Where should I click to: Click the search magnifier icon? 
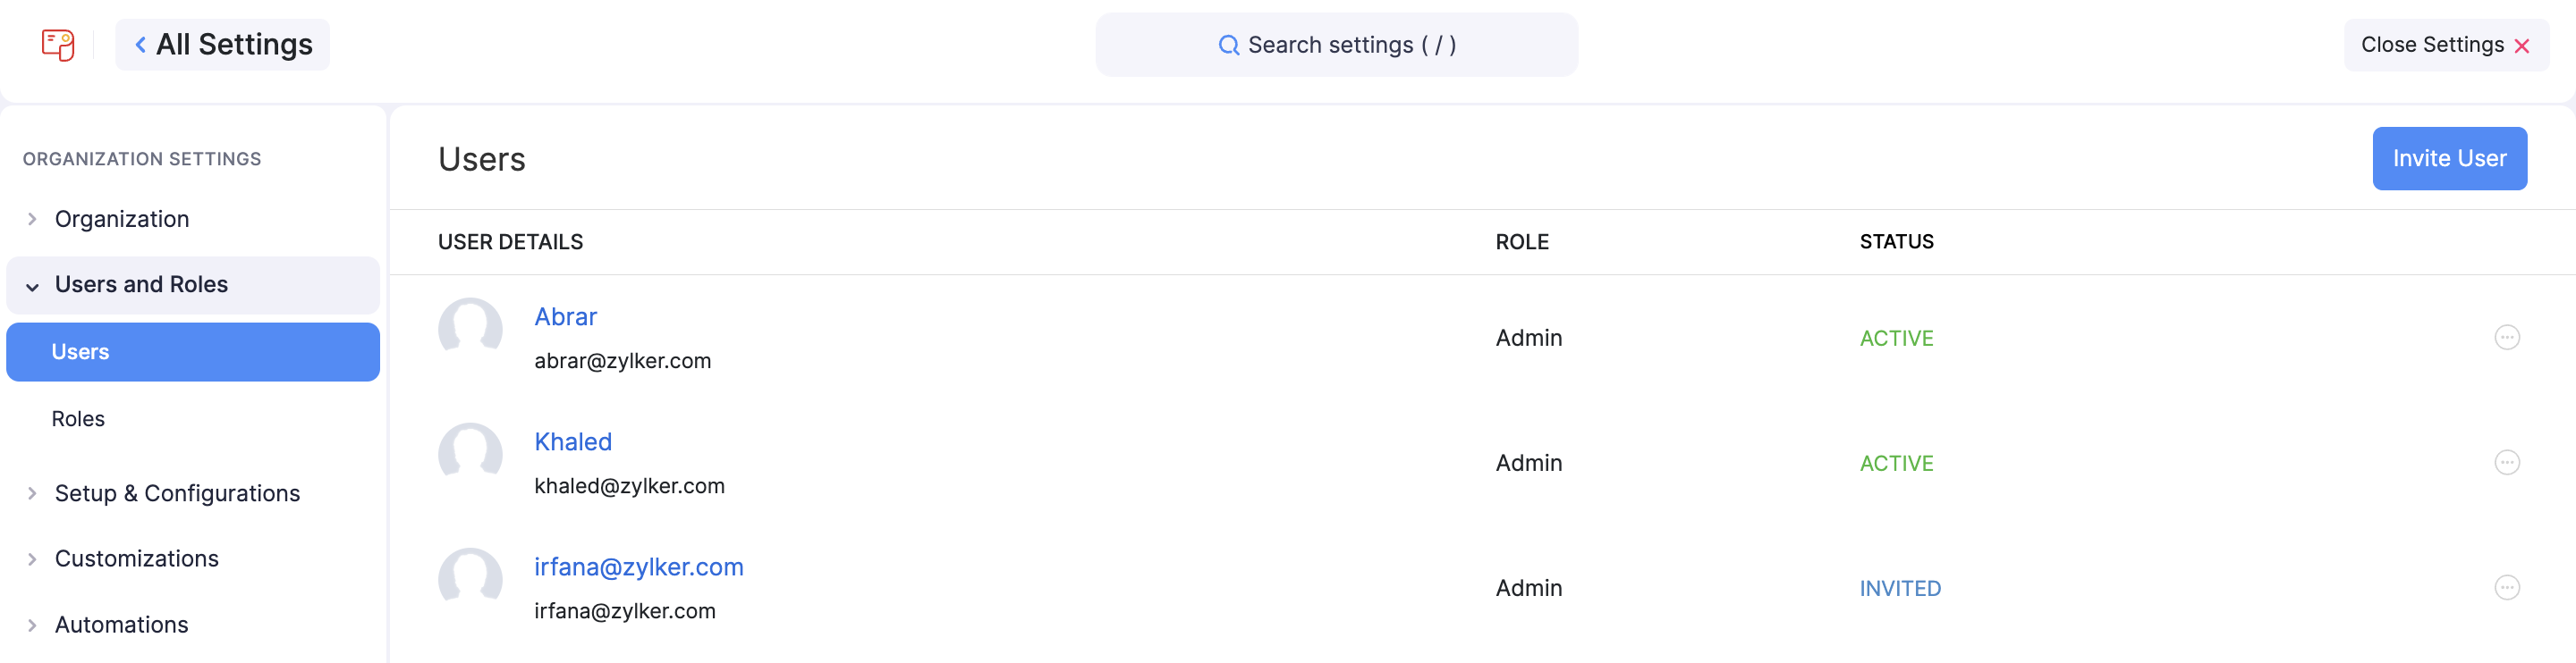(x=1229, y=45)
